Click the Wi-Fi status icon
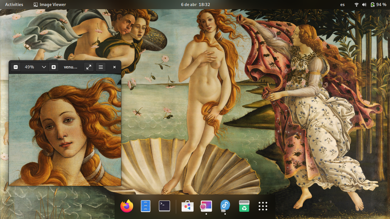The width and height of the screenshot is (390, 219). point(356,5)
